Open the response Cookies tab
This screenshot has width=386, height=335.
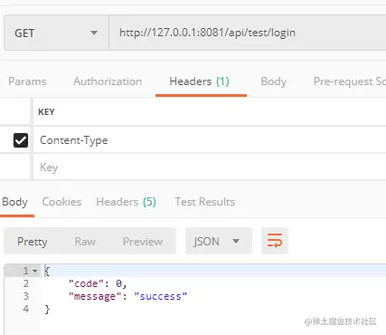pyautogui.click(x=61, y=202)
